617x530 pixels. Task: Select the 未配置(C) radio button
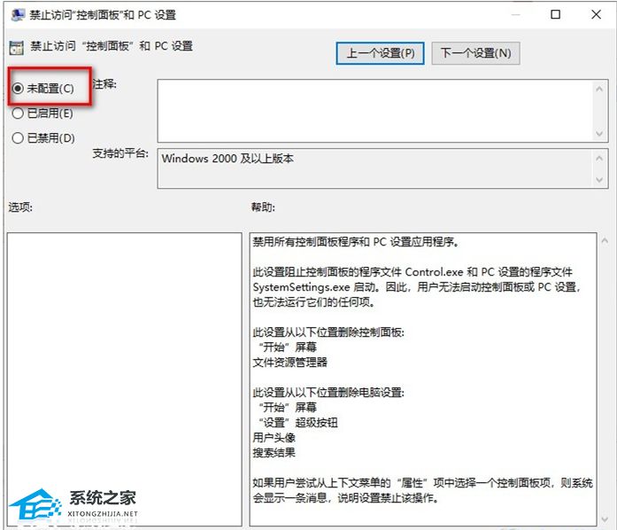[x=18, y=89]
